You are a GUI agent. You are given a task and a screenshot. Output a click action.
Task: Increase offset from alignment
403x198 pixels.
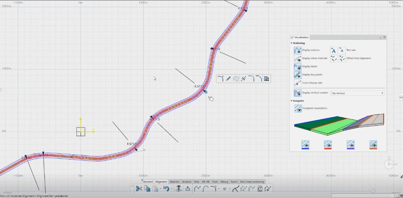pos(334,59)
